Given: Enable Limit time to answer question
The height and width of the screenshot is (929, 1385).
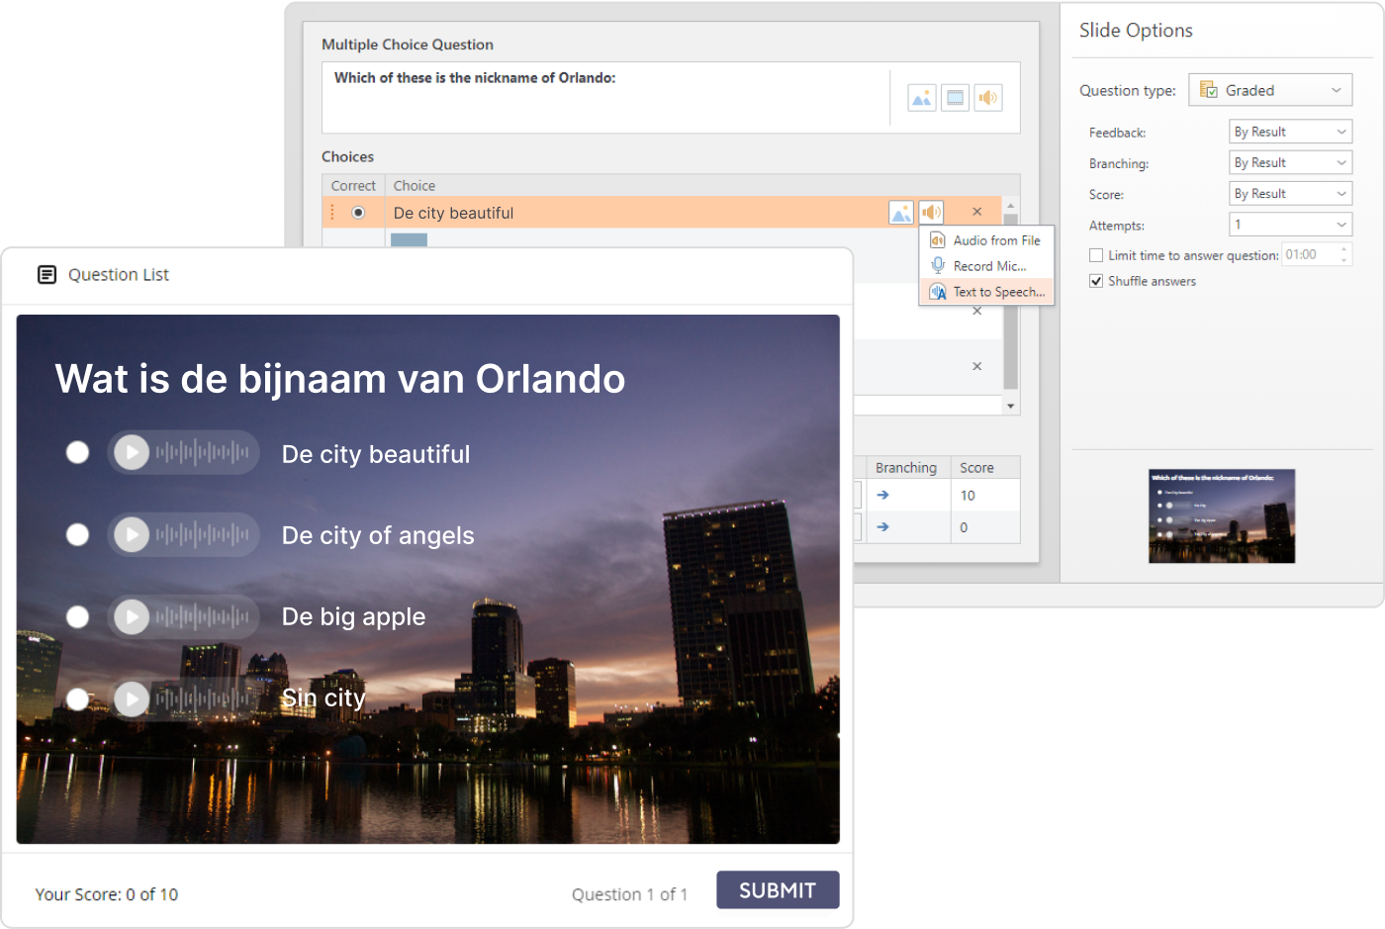Looking at the screenshot, I should (x=1096, y=255).
